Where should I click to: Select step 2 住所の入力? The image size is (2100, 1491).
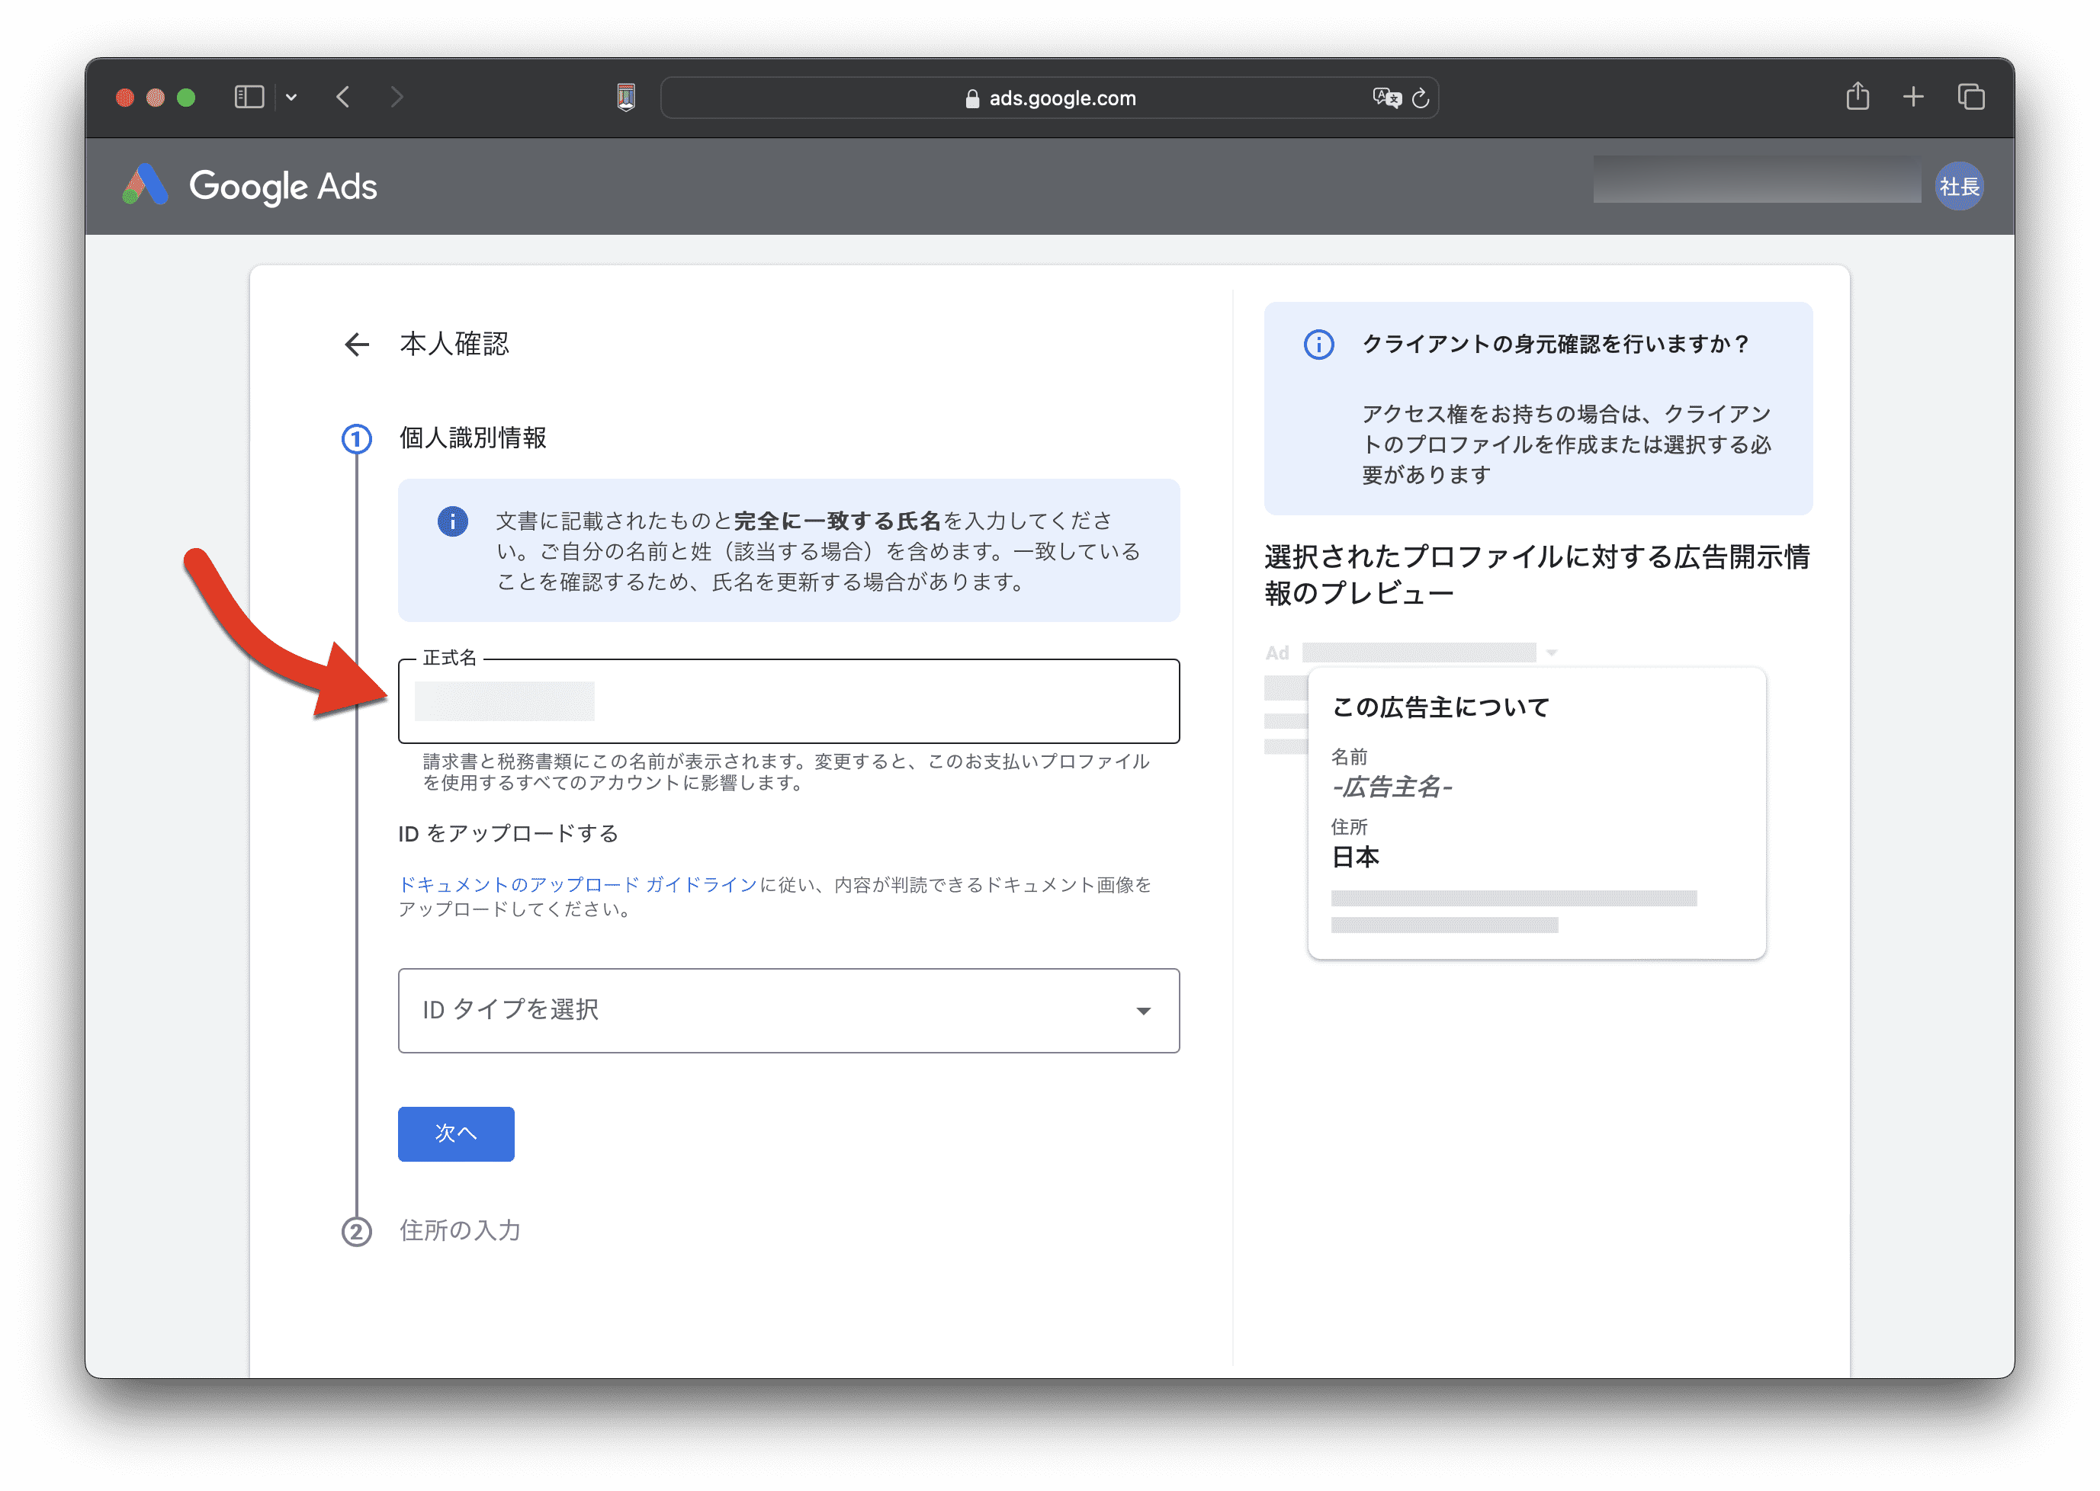[459, 1230]
